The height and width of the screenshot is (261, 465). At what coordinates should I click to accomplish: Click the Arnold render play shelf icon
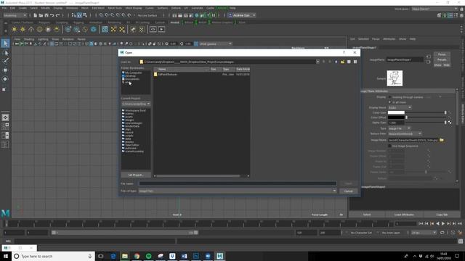click(161, 29)
